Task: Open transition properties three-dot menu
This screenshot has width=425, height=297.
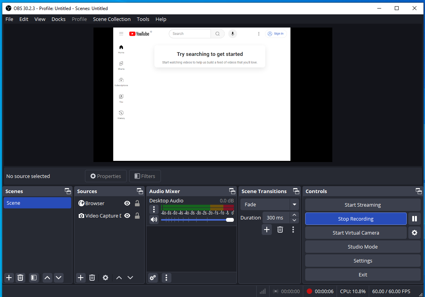Action: click(293, 230)
